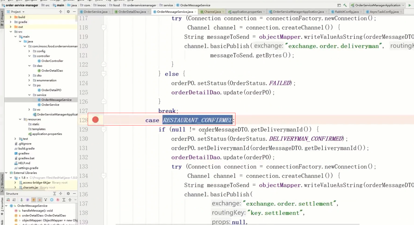Open the run configuration dropdown

click(378, 5)
